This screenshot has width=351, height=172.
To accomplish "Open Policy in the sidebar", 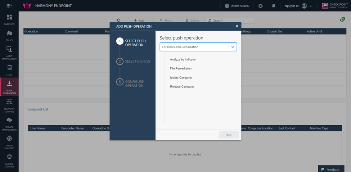I will [x=9, y=36].
